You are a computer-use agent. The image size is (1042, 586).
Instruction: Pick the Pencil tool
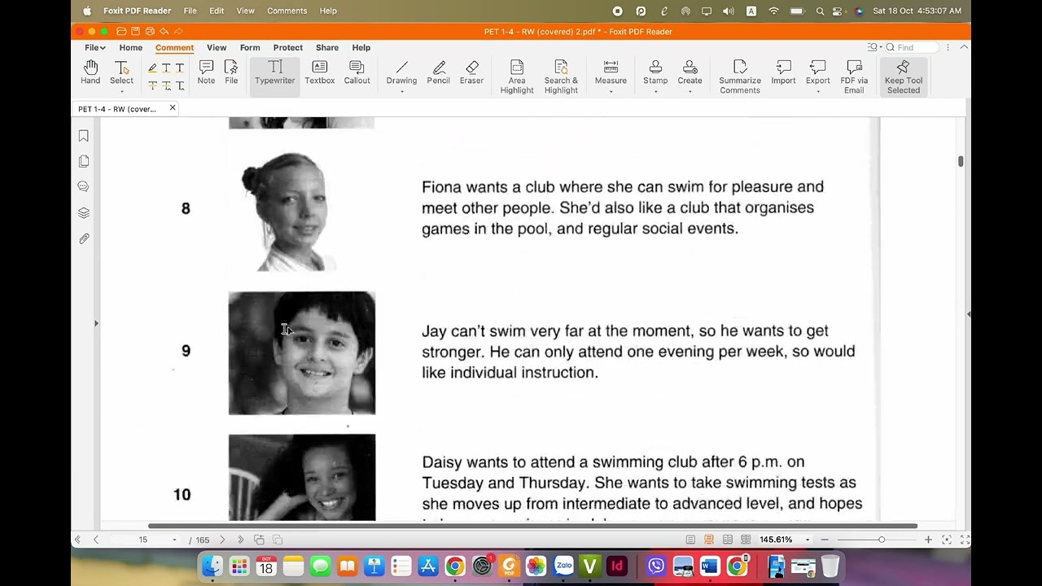[438, 72]
